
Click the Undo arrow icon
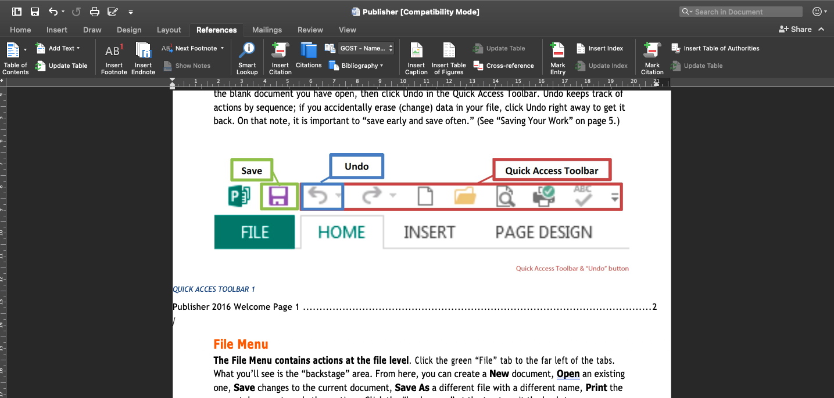(x=53, y=12)
